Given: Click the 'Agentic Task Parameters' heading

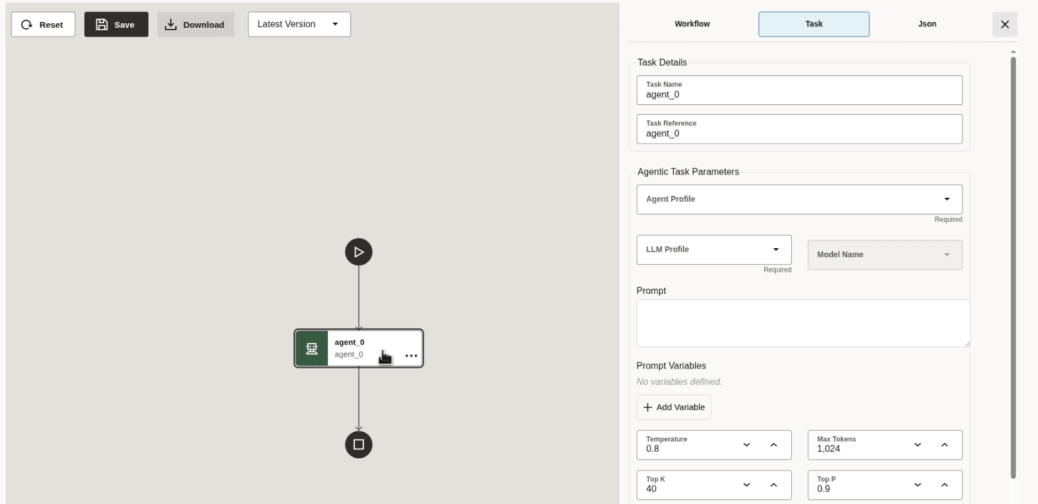Looking at the screenshot, I should 688,171.
